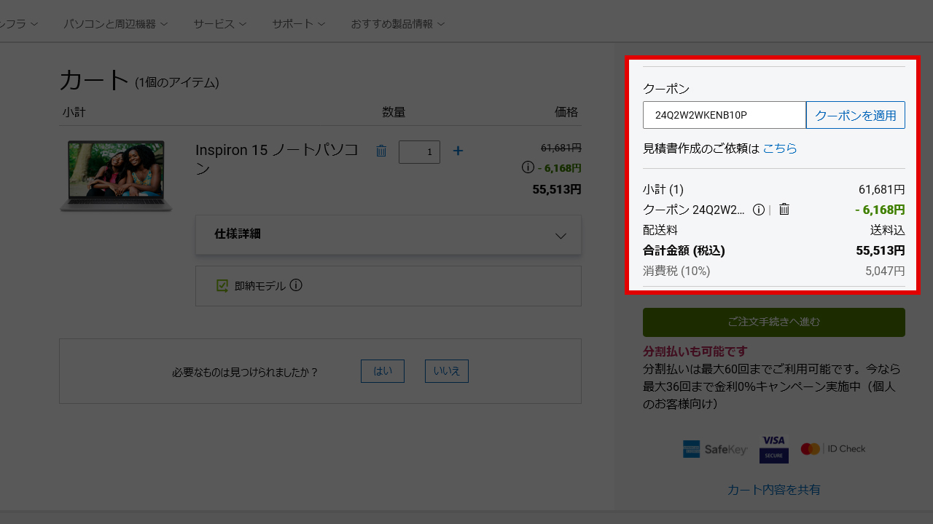Viewport: 933px width, 524px height.
Task: Proceed with ご注文手続きへ進む button
Action: tap(774, 322)
